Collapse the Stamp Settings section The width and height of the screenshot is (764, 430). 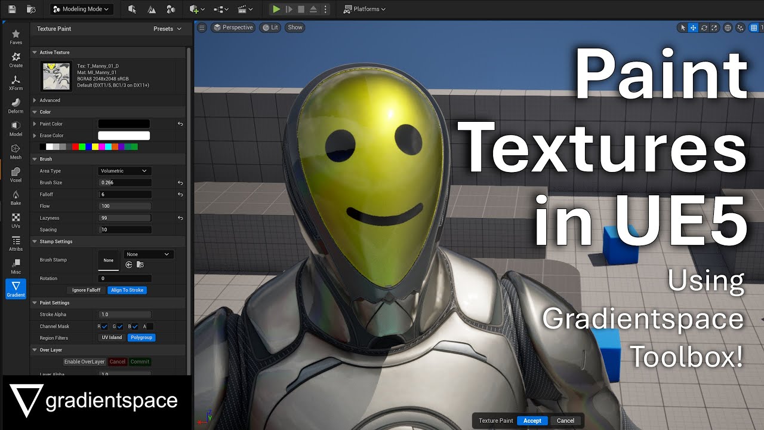point(35,241)
